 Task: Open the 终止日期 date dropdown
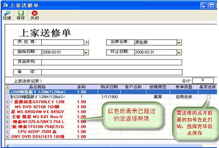[x=179, y=52]
